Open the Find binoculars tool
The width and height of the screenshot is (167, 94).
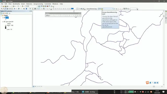tap(35, 9)
